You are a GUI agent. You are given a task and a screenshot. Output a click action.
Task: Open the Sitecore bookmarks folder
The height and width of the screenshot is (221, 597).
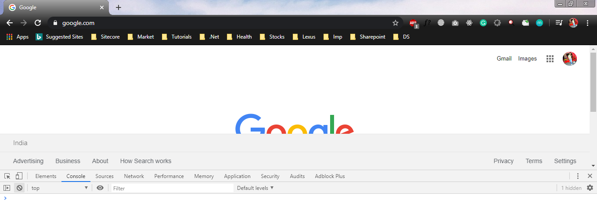(105, 37)
